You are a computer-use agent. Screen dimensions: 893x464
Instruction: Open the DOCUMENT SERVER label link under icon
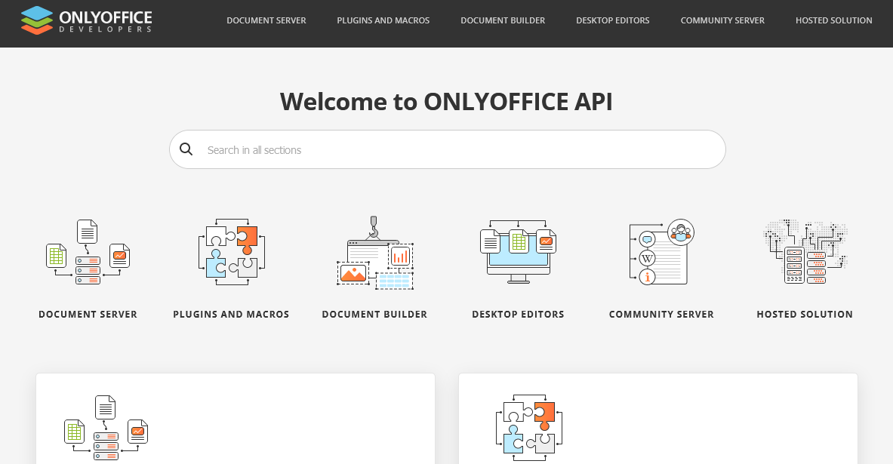[88, 315]
